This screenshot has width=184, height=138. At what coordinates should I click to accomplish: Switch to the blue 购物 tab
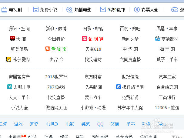(34, 124)
